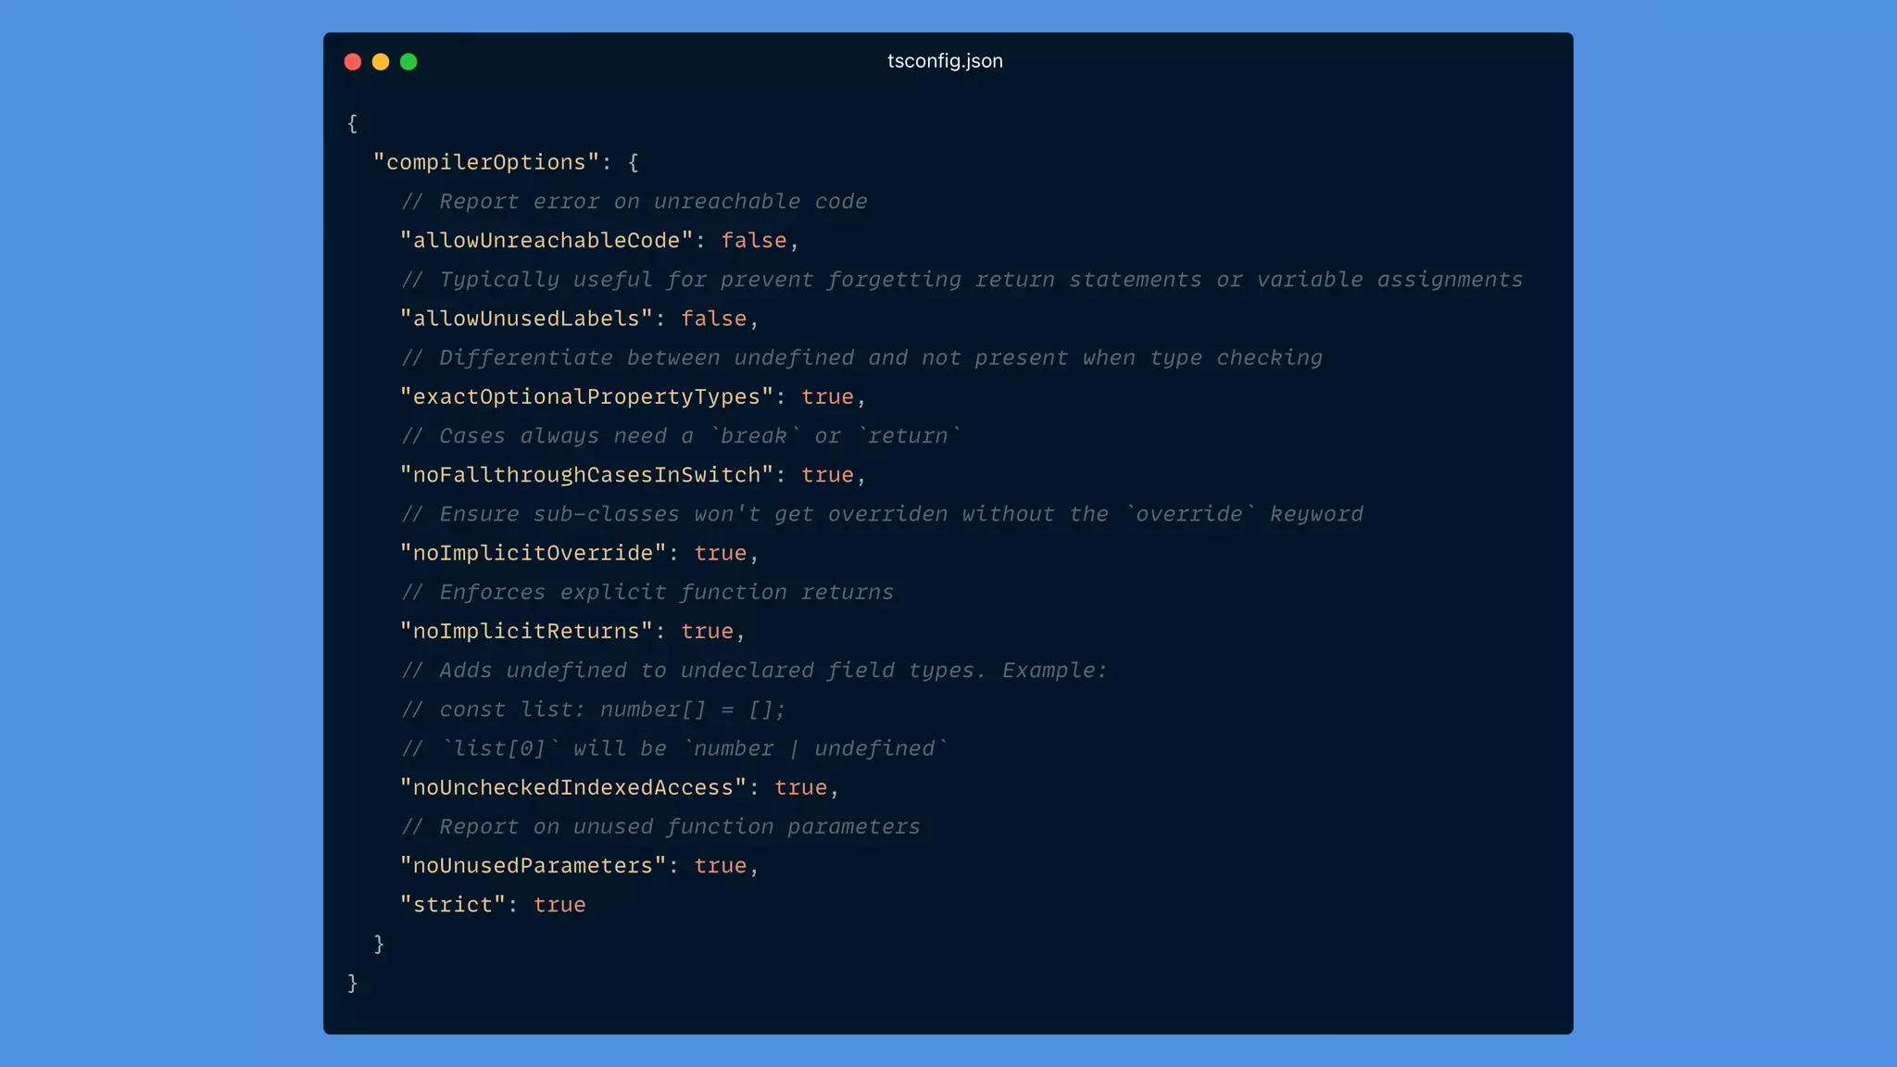
Task: Click true value of strict option
Action: (559, 905)
